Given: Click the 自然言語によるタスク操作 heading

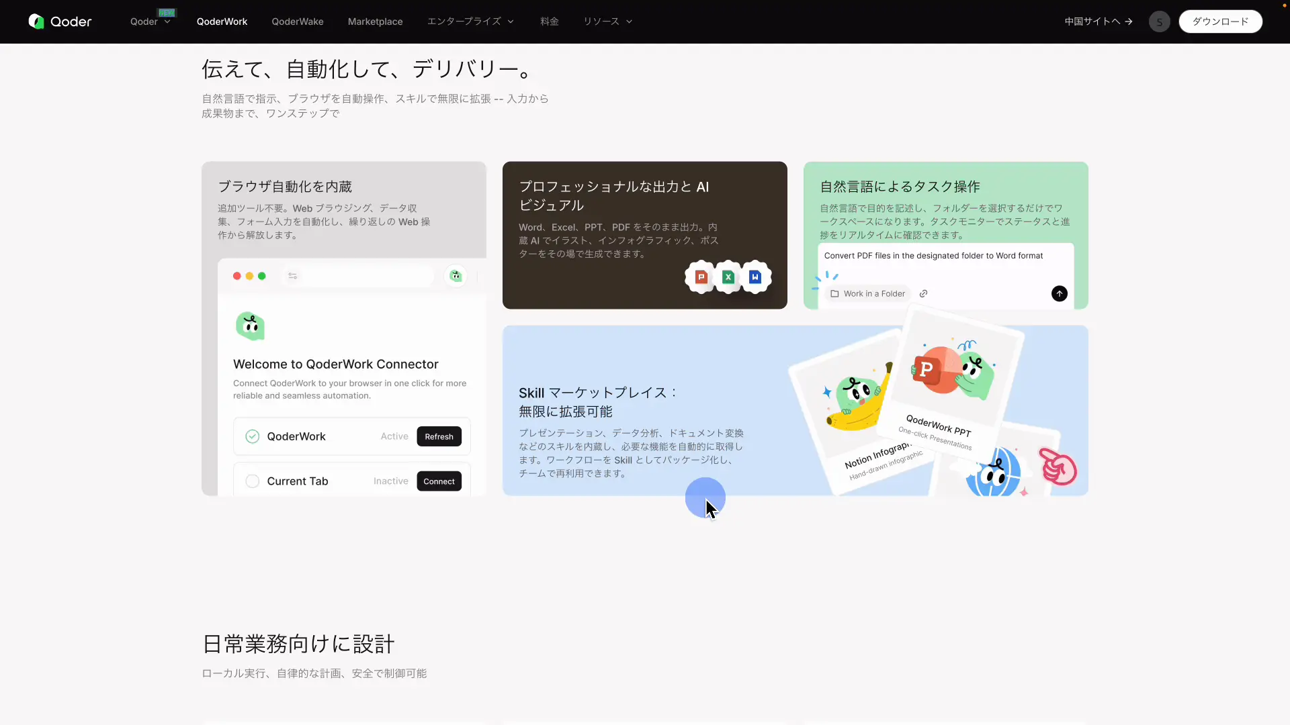Looking at the screenshot, I should 900,187.
